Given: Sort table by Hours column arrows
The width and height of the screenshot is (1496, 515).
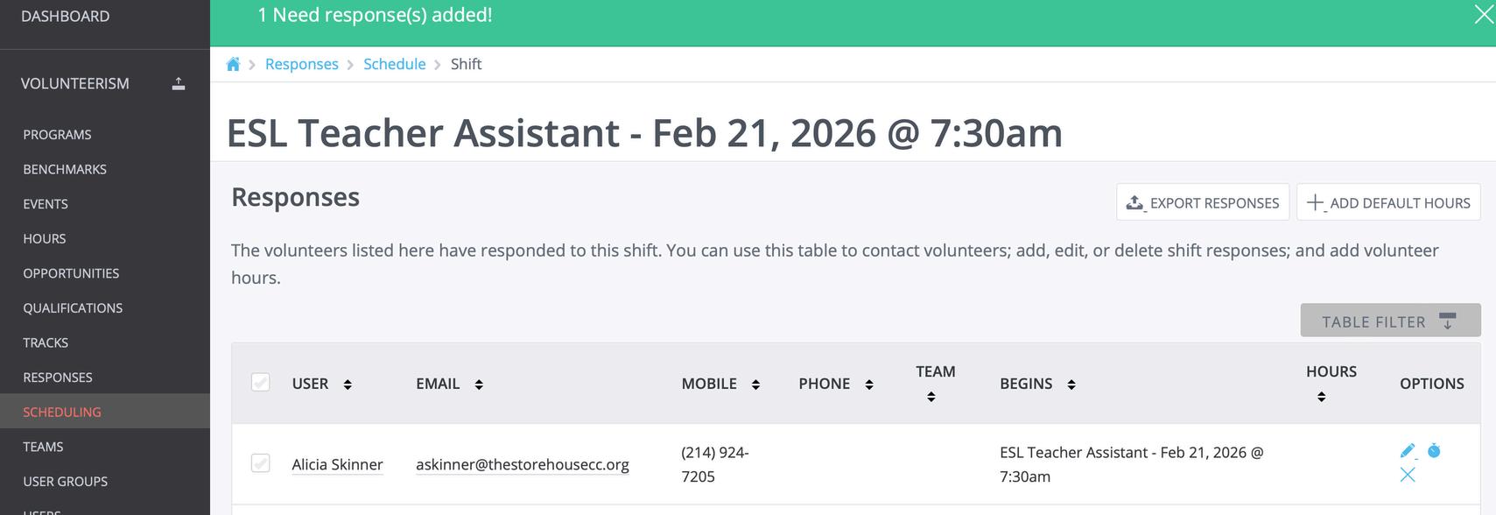Looking at the screenshot, I should 1321,397.
